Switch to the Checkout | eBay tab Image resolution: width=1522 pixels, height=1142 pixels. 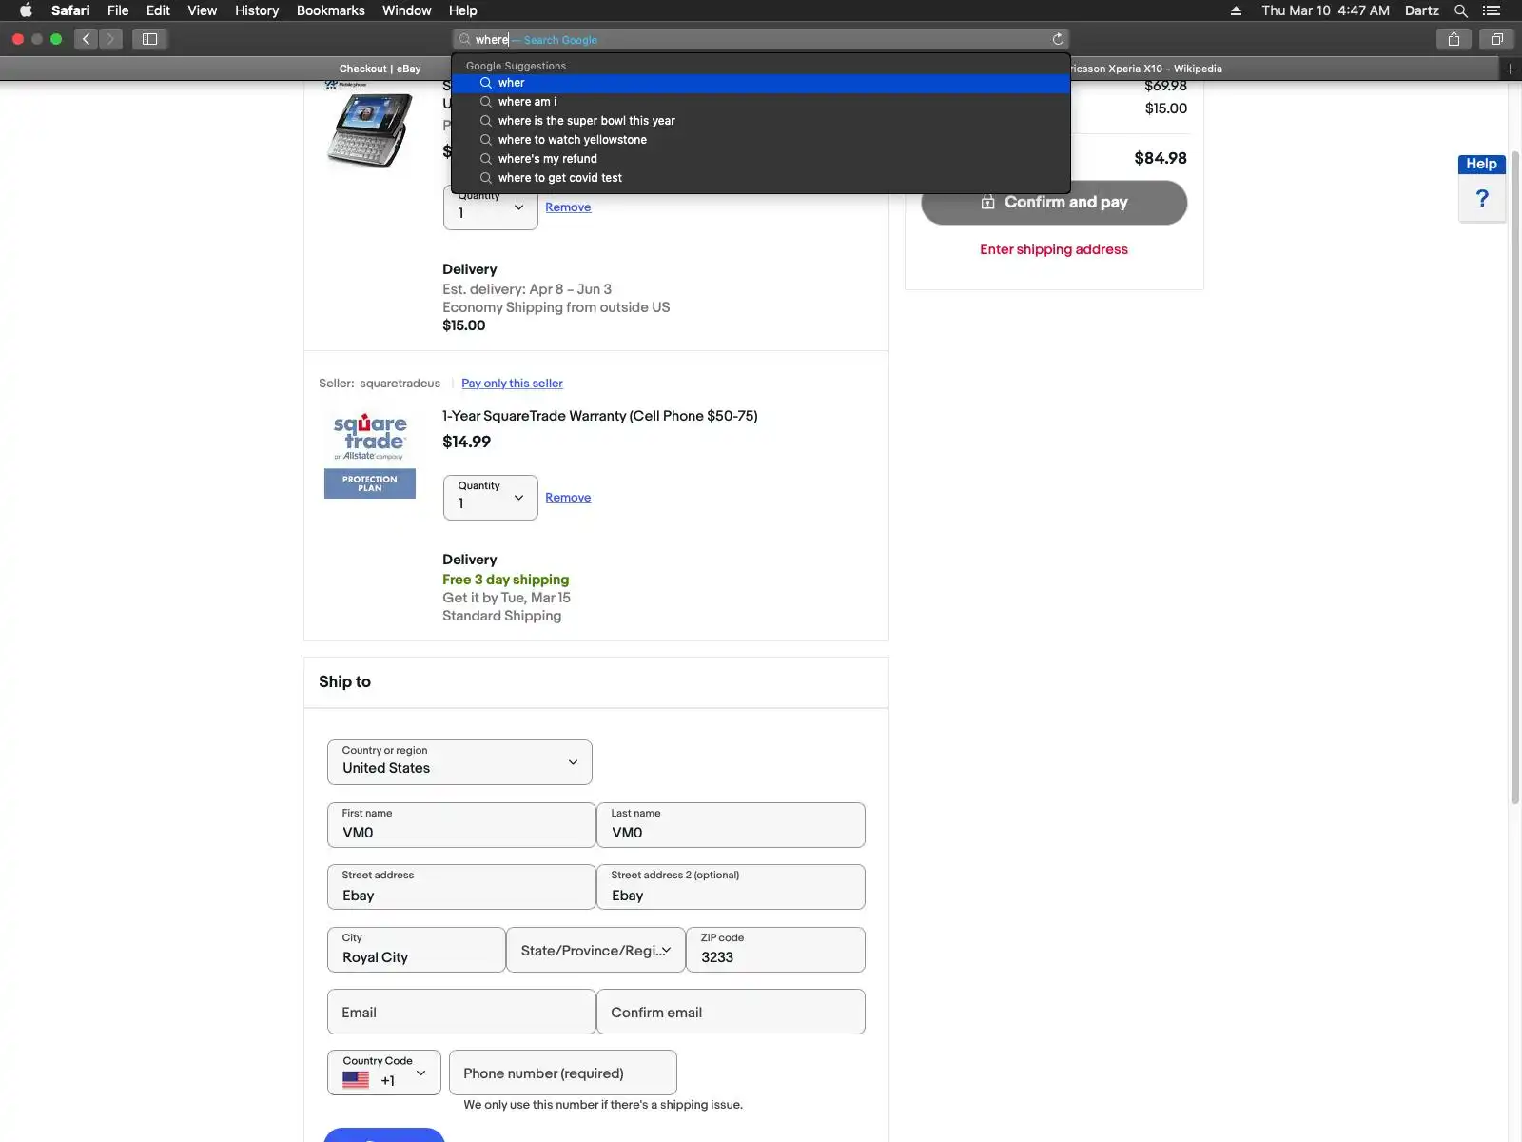pos(380,69)
